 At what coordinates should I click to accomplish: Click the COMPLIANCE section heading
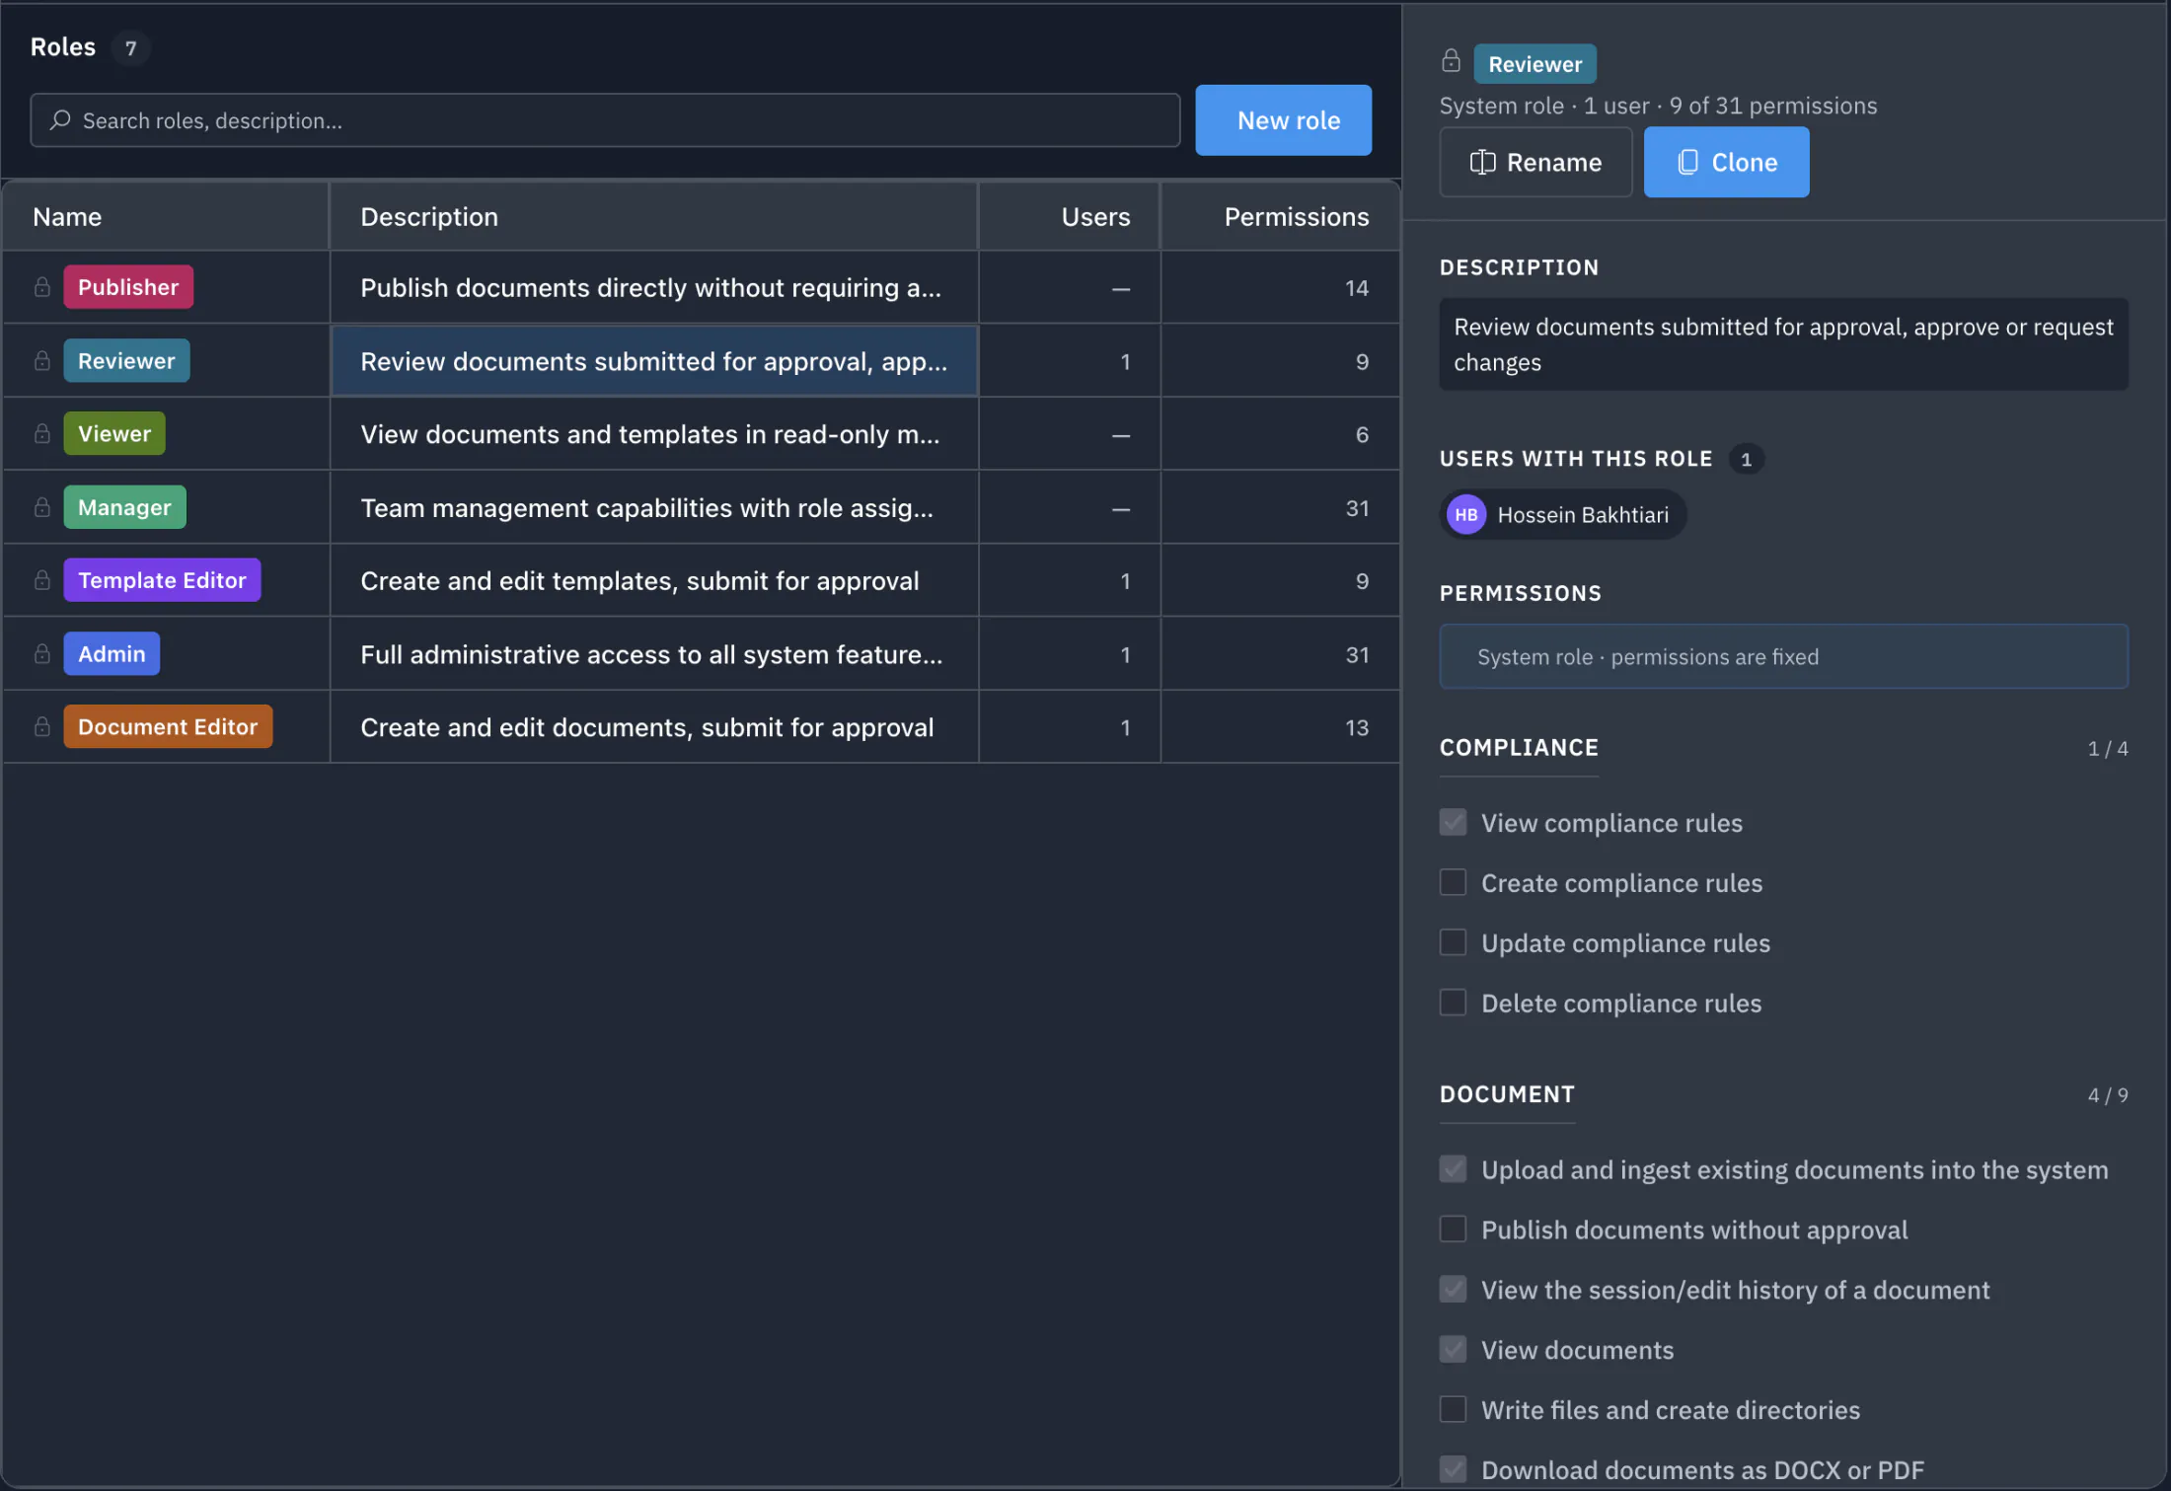tap(1519, 747)
